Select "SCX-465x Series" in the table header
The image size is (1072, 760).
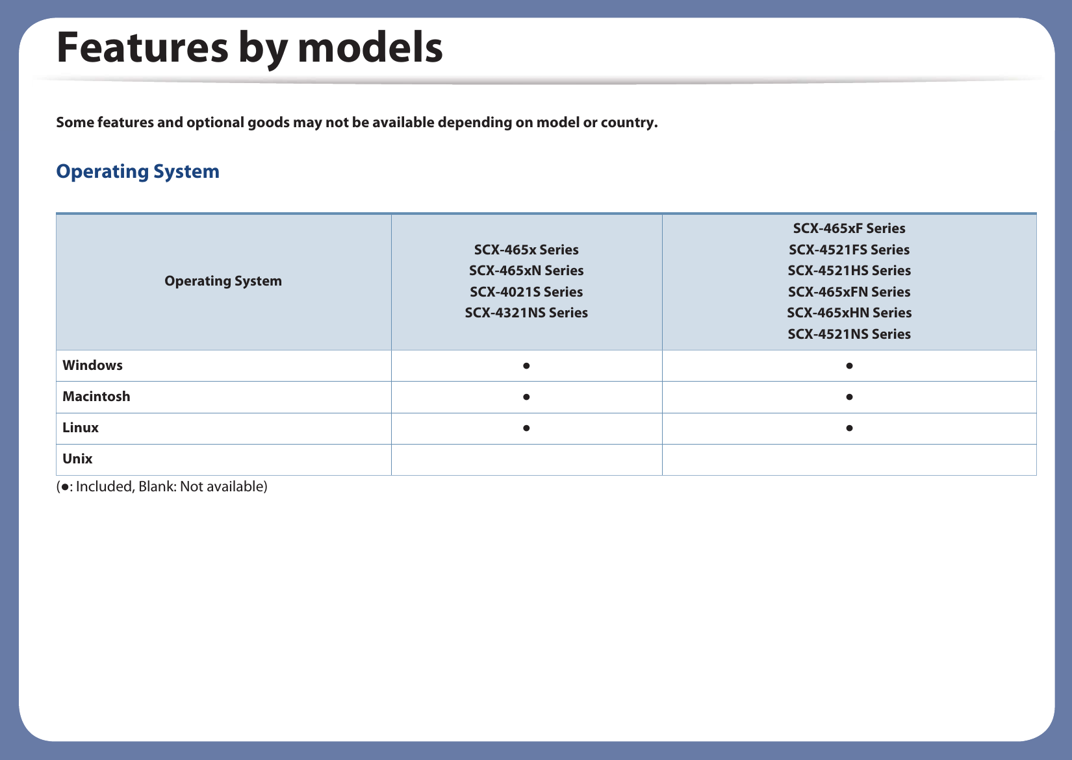coord(526,250)
